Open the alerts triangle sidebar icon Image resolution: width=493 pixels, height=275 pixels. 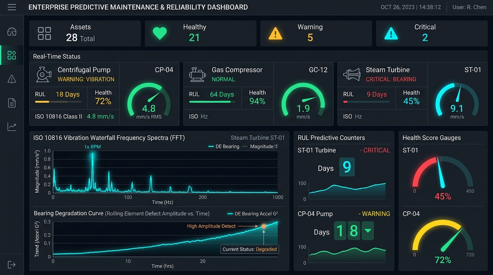[12, 79]
